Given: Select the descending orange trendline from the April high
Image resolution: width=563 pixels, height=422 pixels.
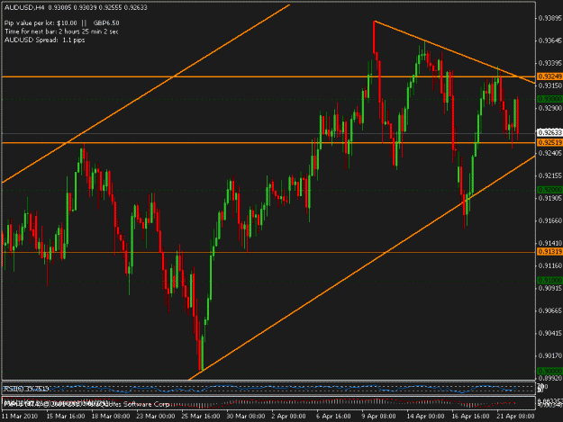Looking at the screenshot, I should pyautogui.click(x=454, y=52).
